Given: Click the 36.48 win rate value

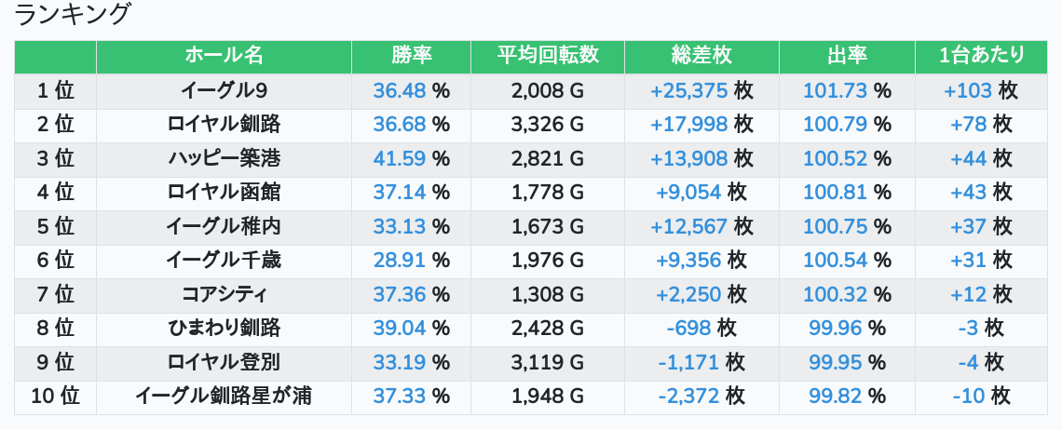Looking at the screenshot, I should click(399, 90).
